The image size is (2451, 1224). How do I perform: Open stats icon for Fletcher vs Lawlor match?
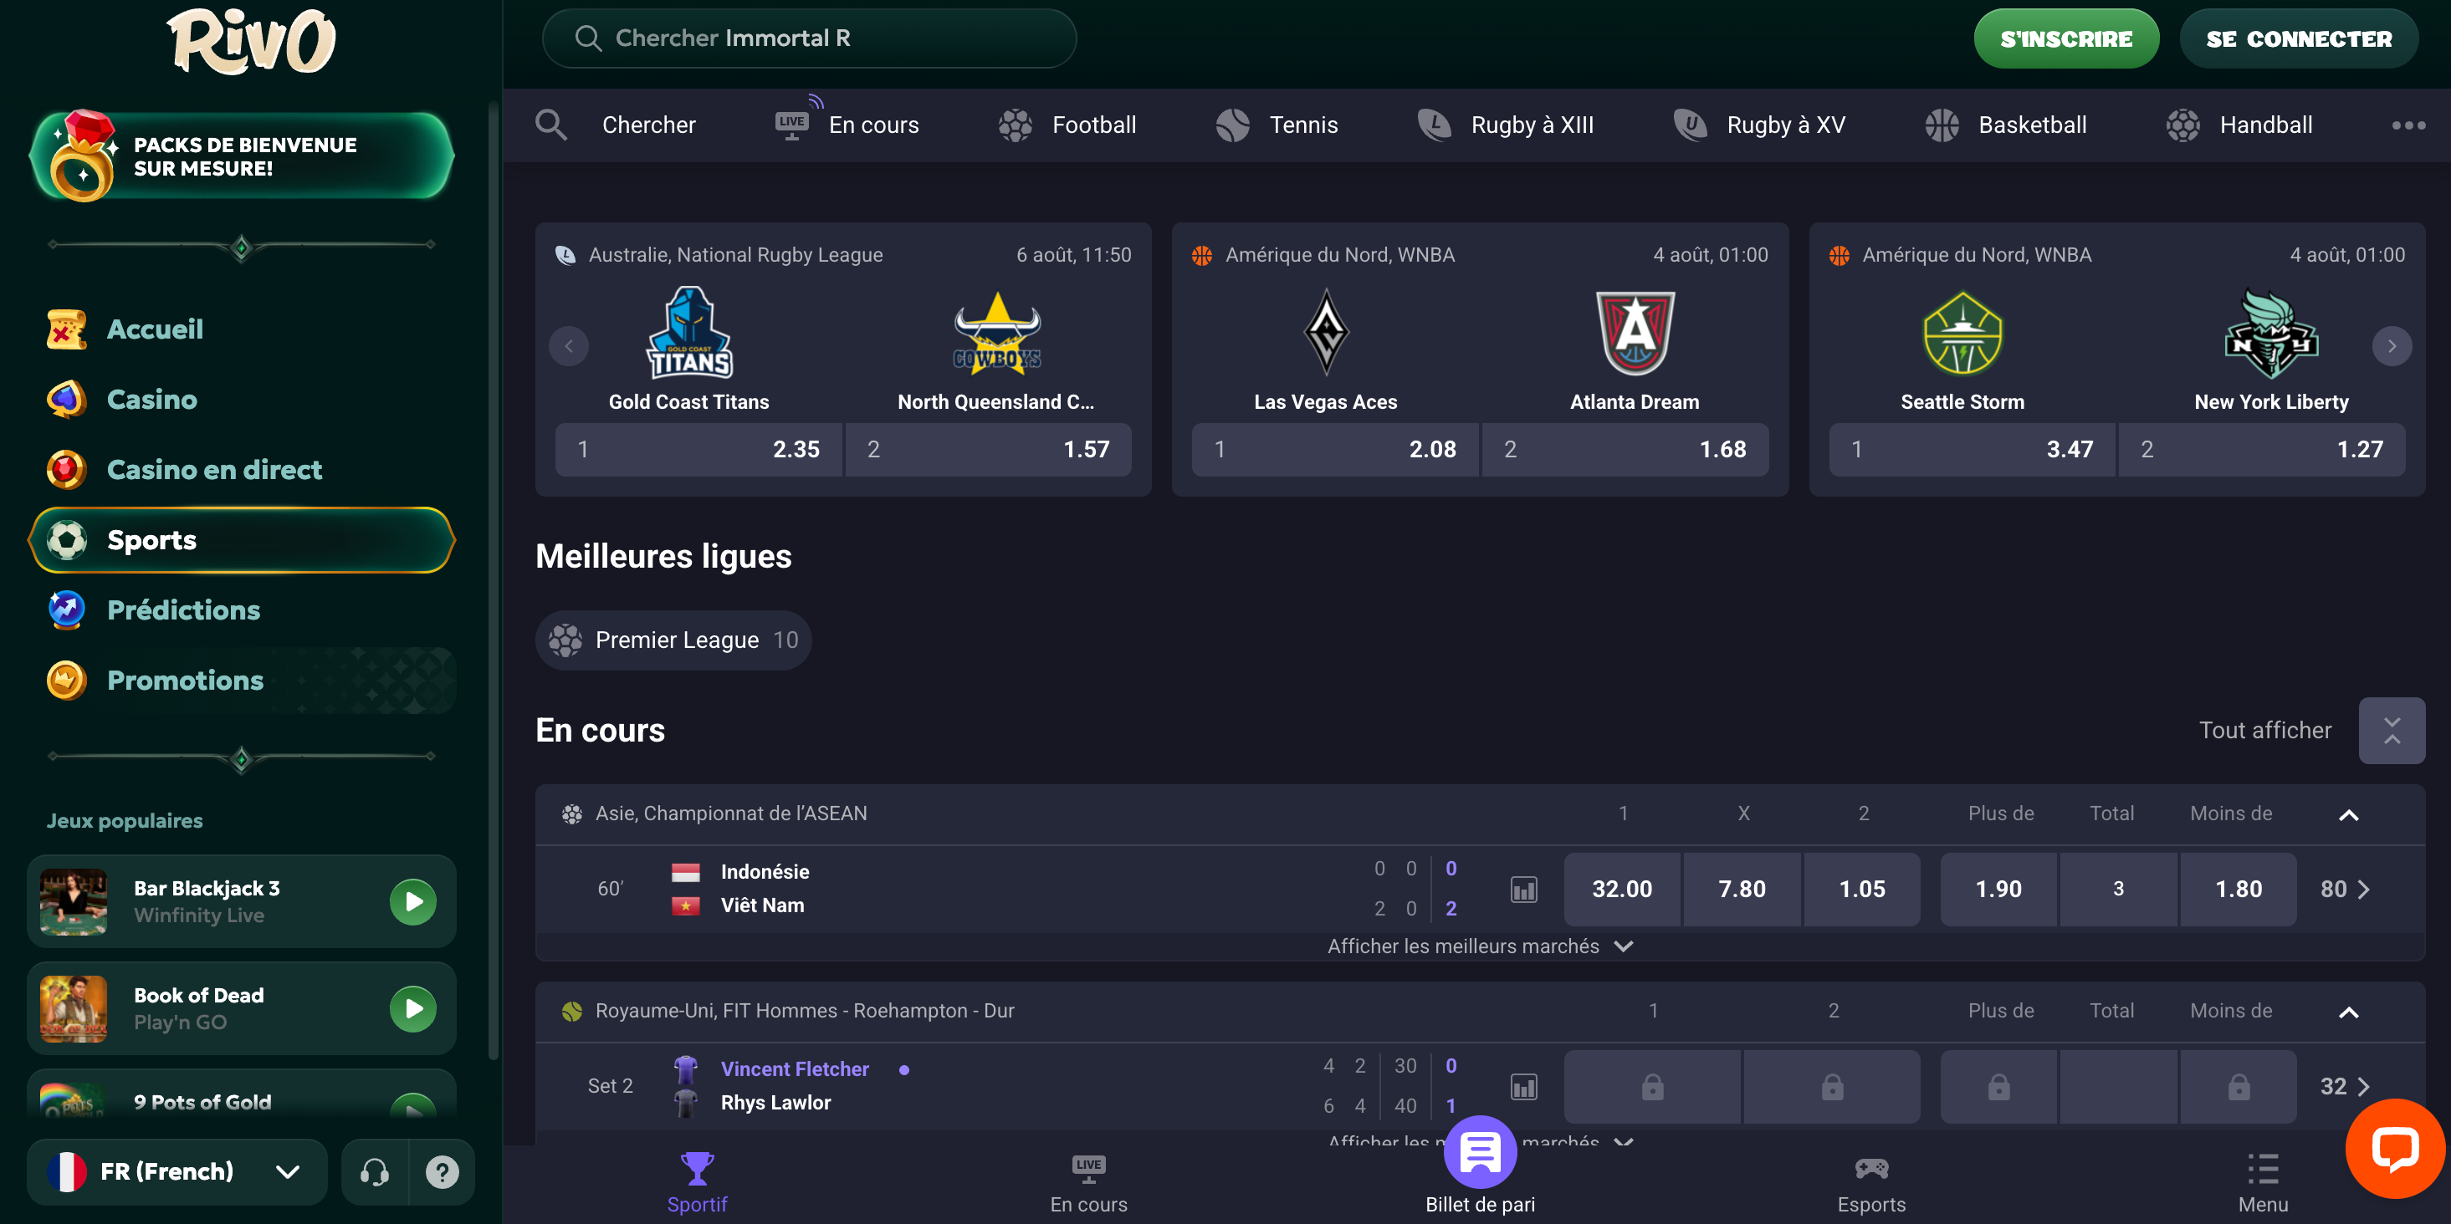[1523, 1086]
